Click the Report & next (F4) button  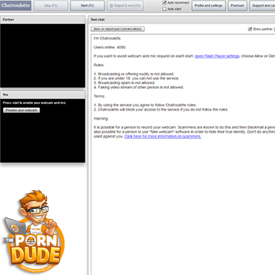pos(125,5)
